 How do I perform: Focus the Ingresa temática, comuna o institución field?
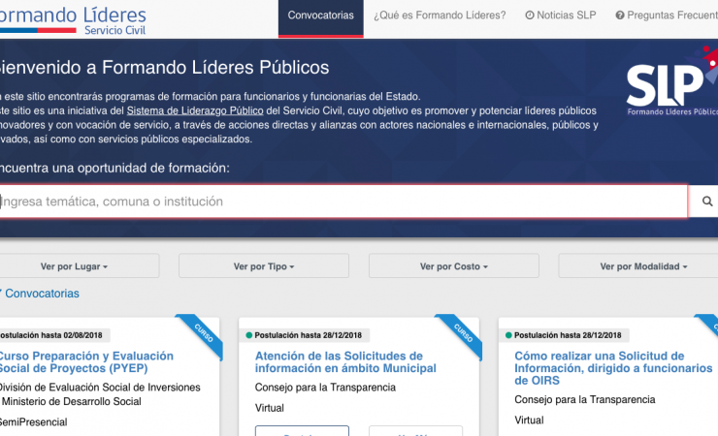click(343, 202)
